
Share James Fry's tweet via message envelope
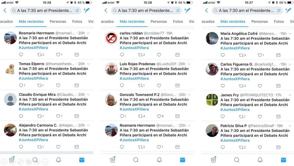tap(278, 117)
